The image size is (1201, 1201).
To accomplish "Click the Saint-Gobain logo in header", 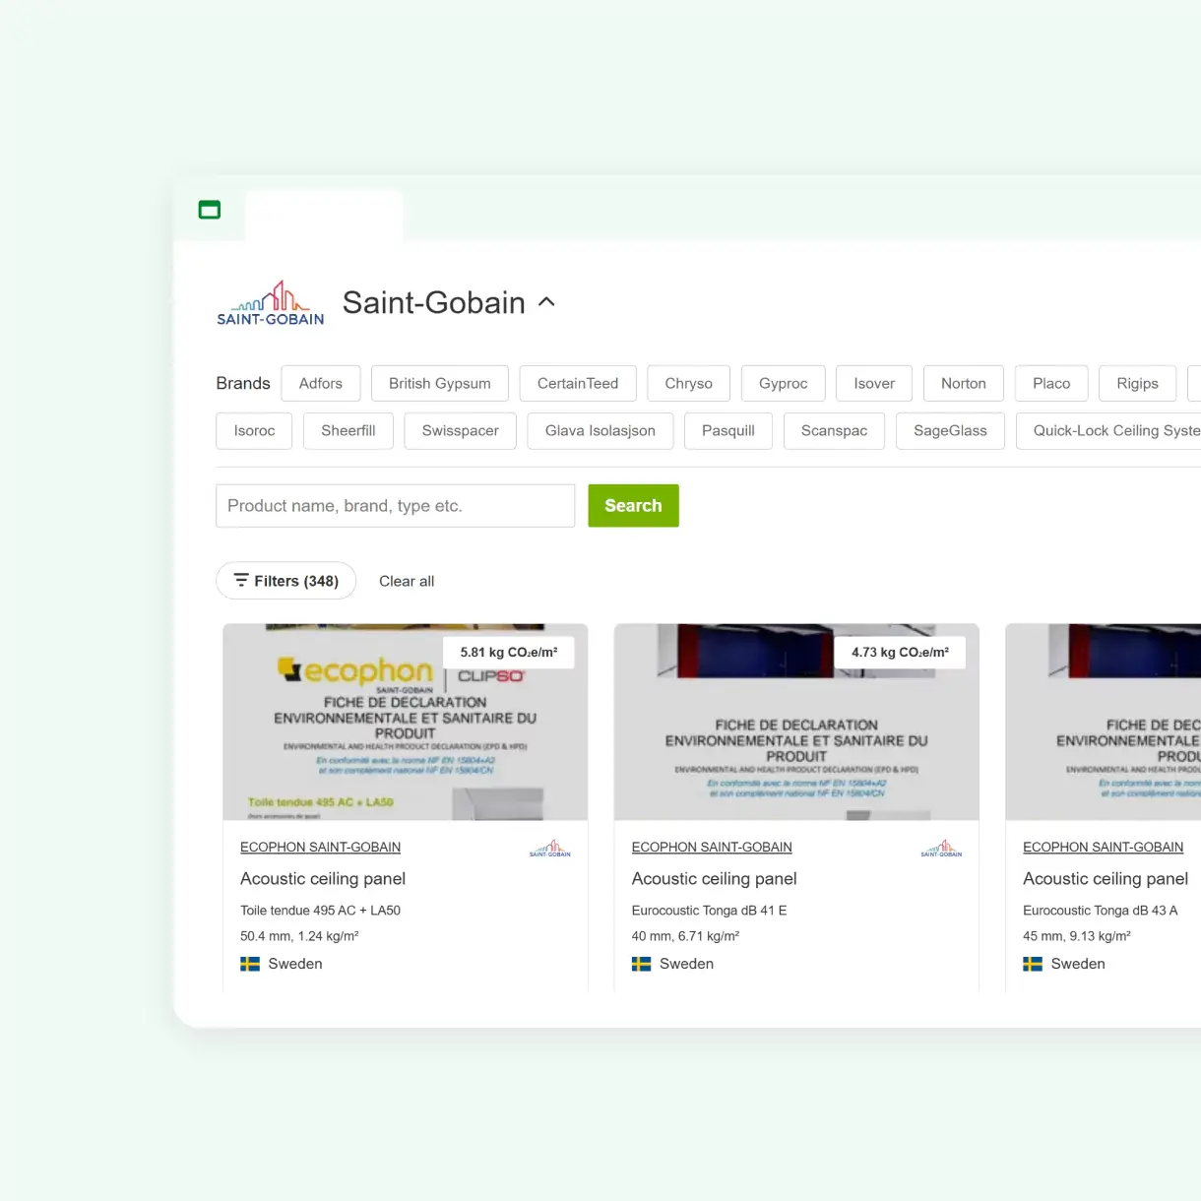I will click(x=271, y=302).
